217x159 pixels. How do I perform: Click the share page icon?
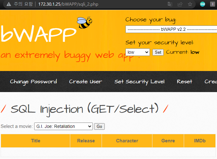180,4
